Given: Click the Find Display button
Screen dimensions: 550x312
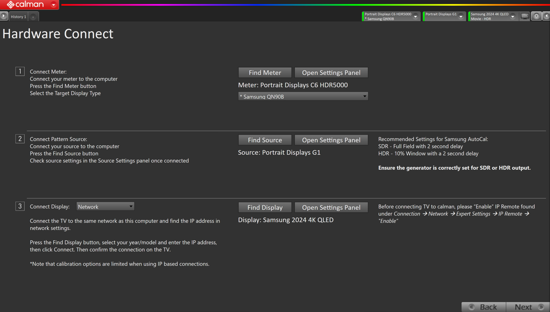Looking at the screenshot, I should point(265,208).
